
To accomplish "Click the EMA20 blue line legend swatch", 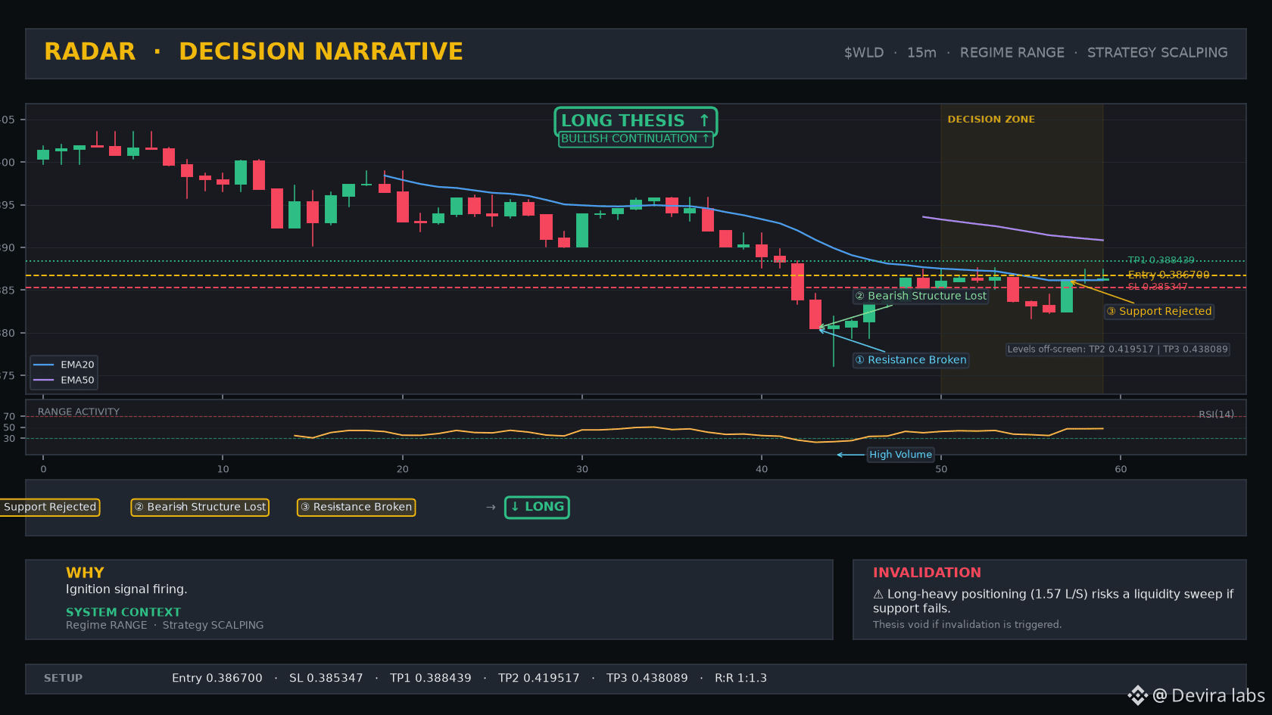I will click(44, 365).
